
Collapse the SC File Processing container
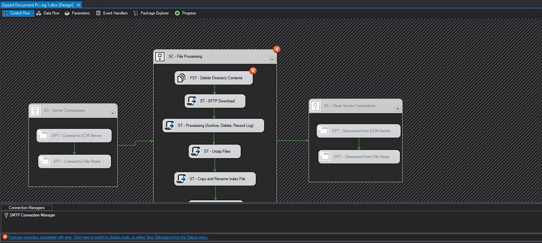coord(272,59)
